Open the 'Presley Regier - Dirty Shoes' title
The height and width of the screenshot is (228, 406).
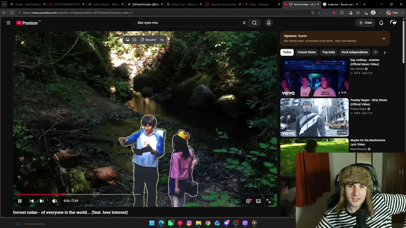(x=369, y=102)
